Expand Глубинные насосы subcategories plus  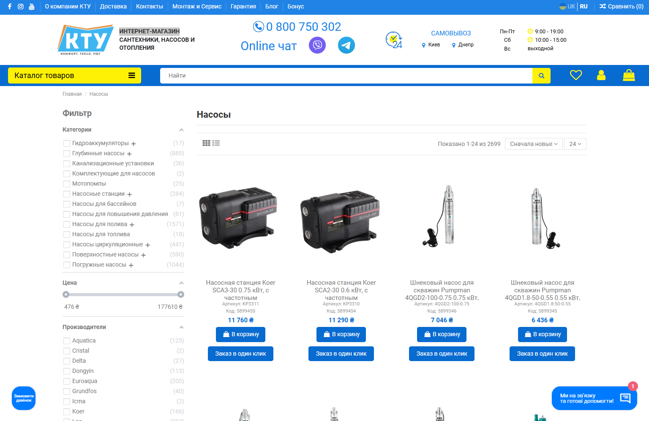click(129, 154)
